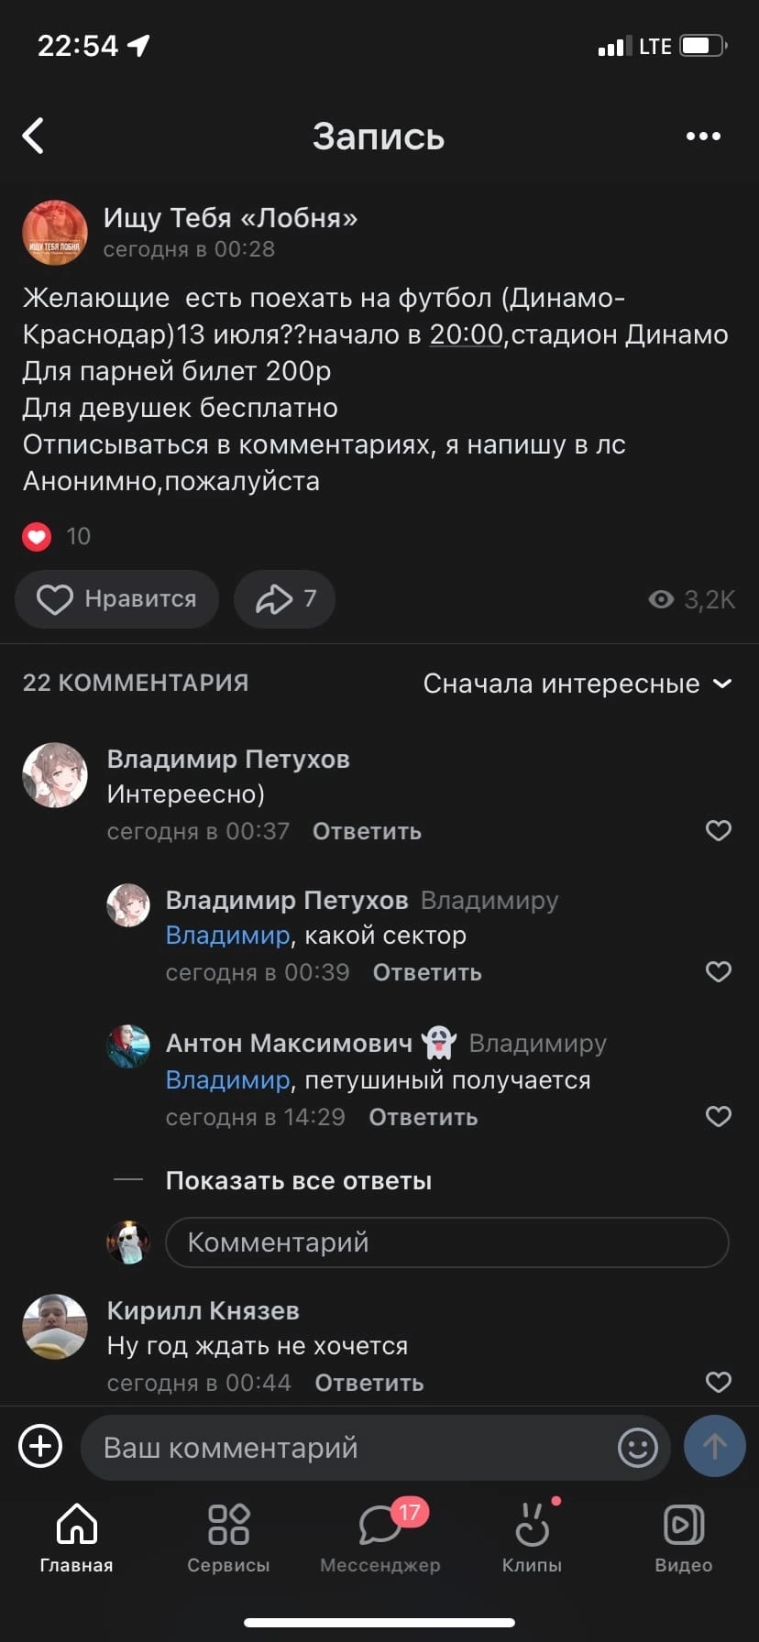Expand «Показать все ответы» replies
The width and height of the screenshot is (759, 1642).
[298, 1181]
